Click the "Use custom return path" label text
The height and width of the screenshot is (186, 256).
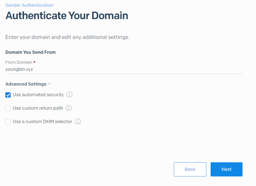tap(38, 108)
